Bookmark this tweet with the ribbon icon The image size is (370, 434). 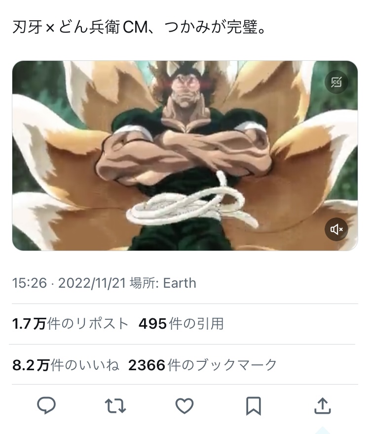click(254, 406)
